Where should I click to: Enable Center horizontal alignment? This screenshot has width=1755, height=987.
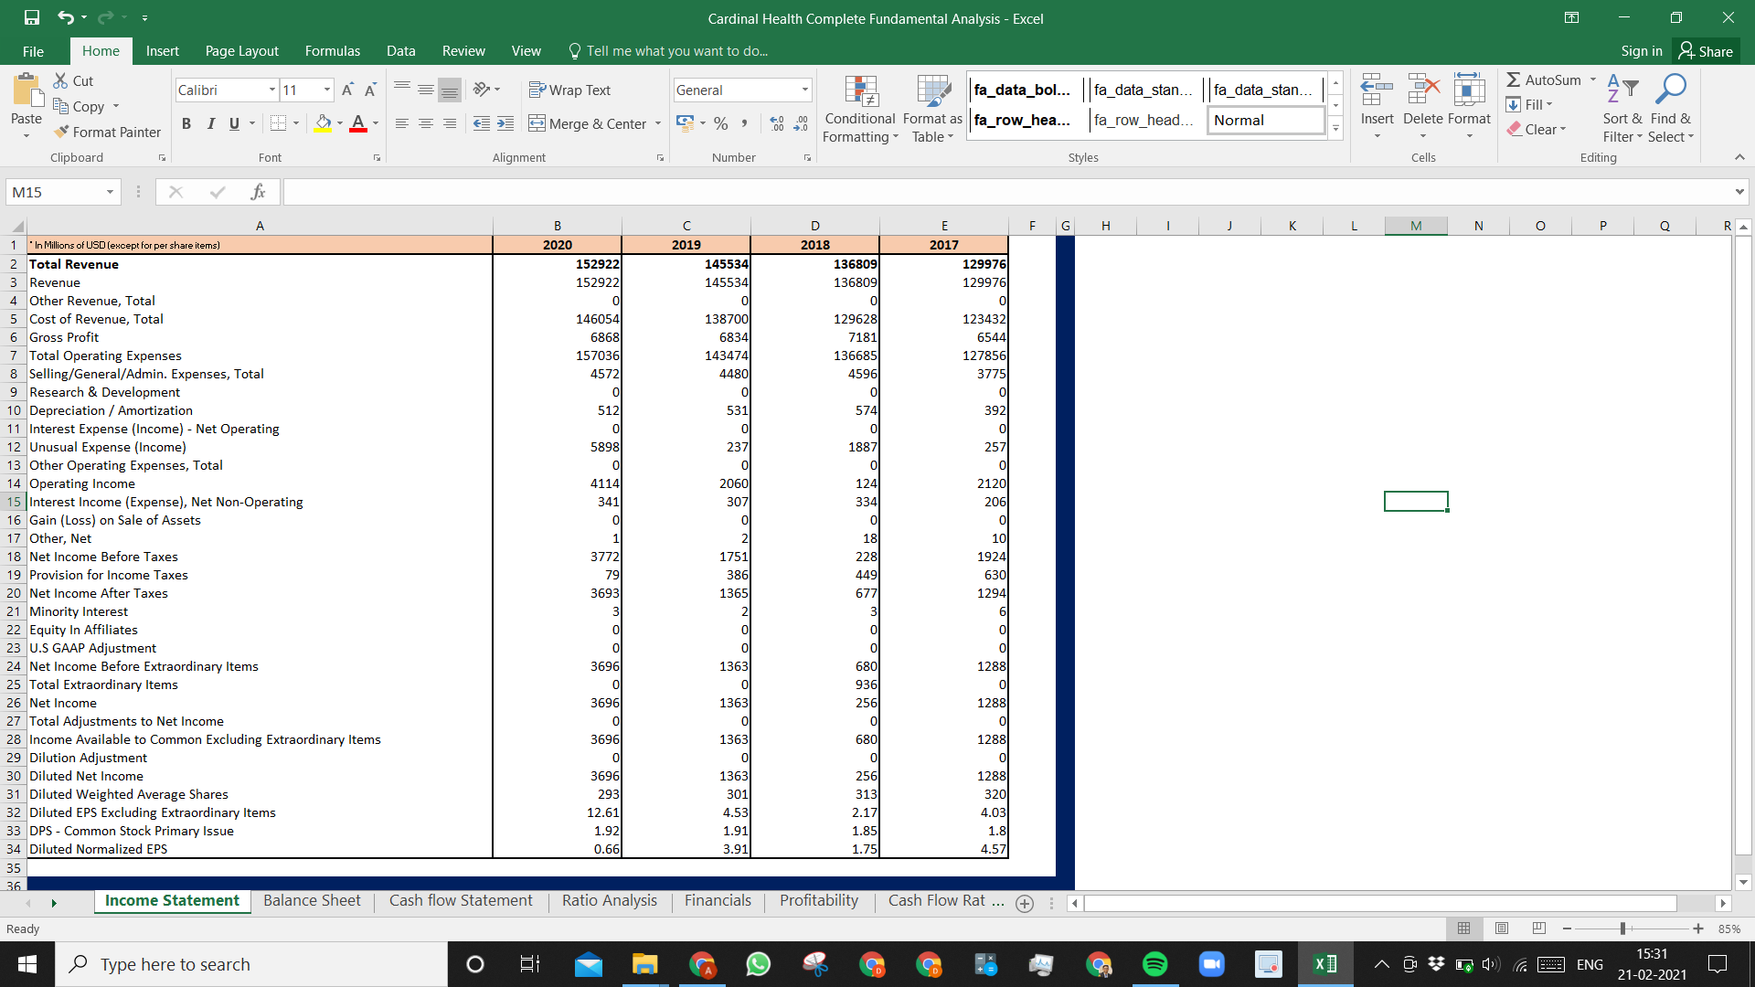coord(426,123)
